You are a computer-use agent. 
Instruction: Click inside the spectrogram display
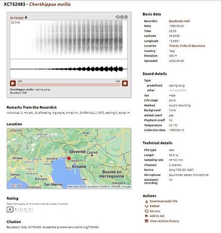[x=69, y=39]
